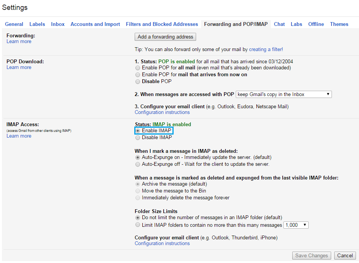This screenshot has height=263, width=359.
Task: Select Limit IMAP folders message count option
Action: (x=138, y=225)
